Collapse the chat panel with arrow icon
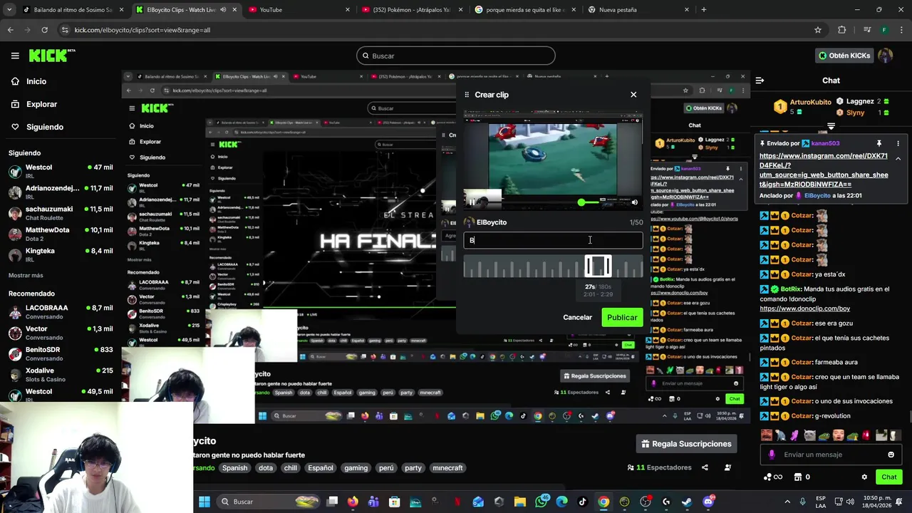The width and height of the screenshot is (912, 513). pyautogui.click(x=760, y=81)
